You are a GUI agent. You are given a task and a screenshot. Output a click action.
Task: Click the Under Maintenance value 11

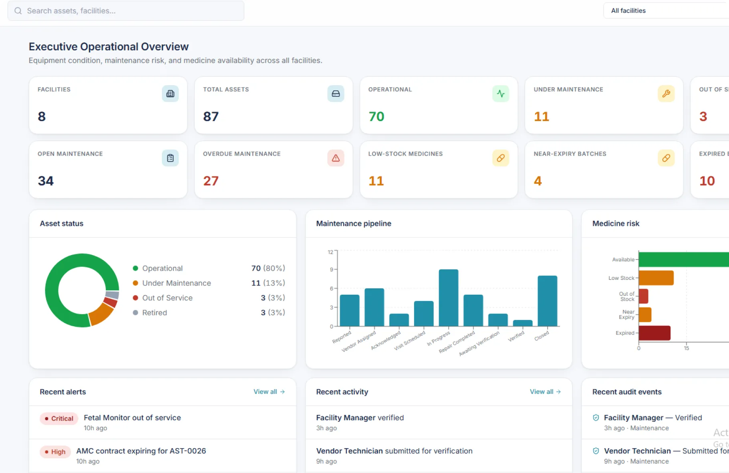(542, 116)
